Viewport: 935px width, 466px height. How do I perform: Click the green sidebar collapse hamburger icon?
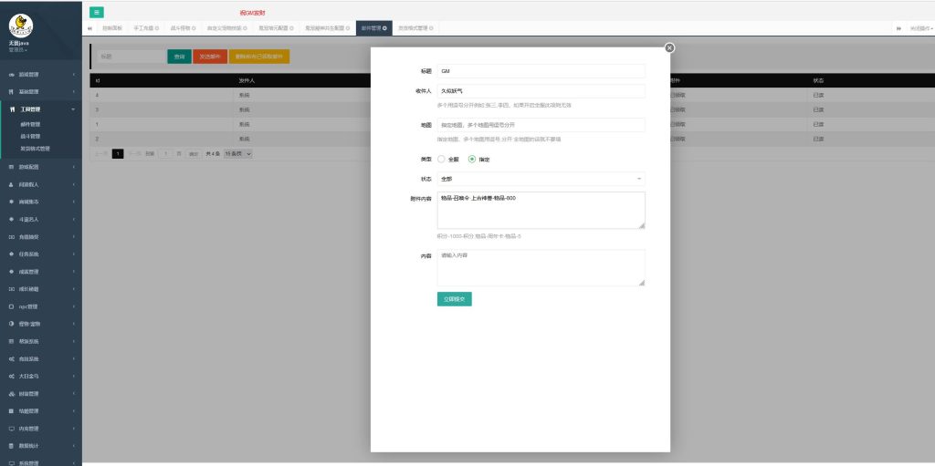point(97,12)
